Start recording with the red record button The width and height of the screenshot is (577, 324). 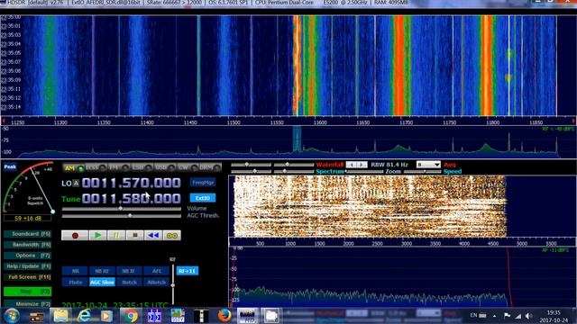(x=75, y=236)
